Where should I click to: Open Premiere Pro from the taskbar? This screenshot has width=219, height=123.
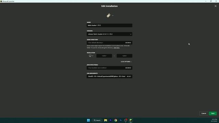(111, 120)
